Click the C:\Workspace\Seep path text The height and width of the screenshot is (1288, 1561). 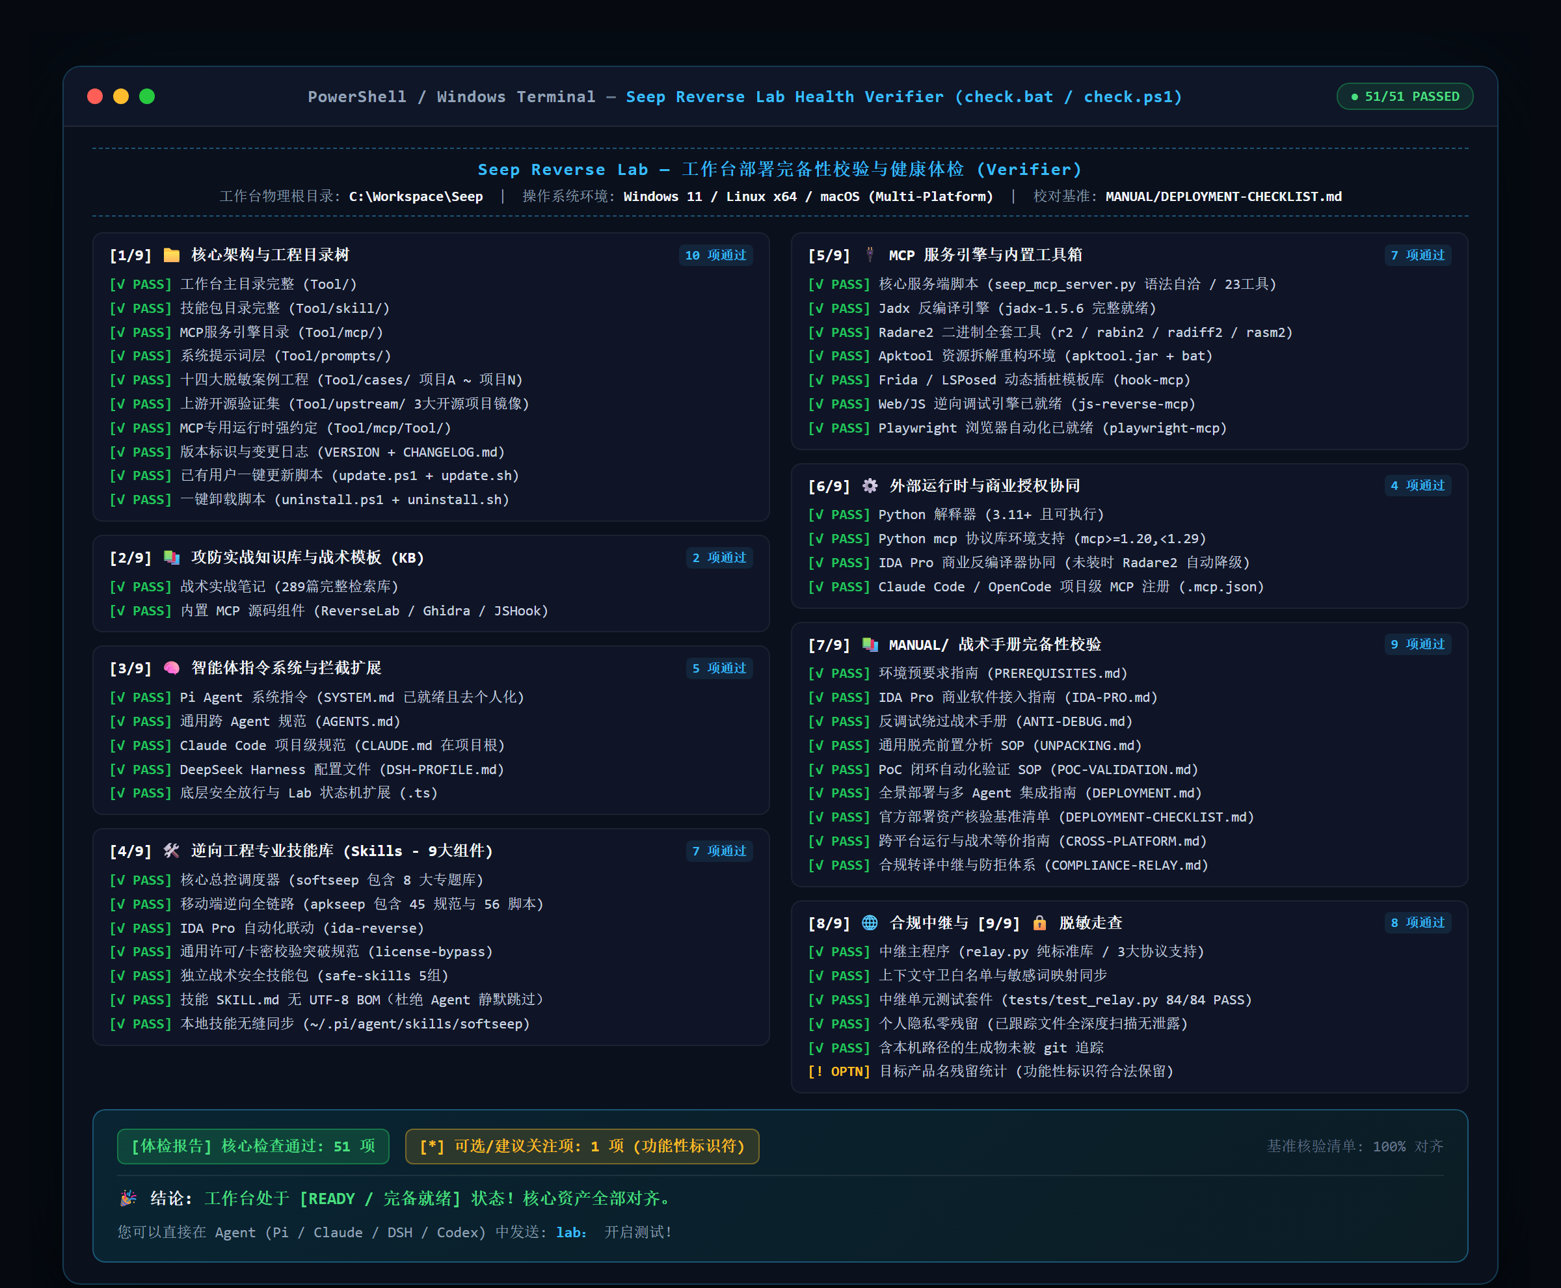416,196
